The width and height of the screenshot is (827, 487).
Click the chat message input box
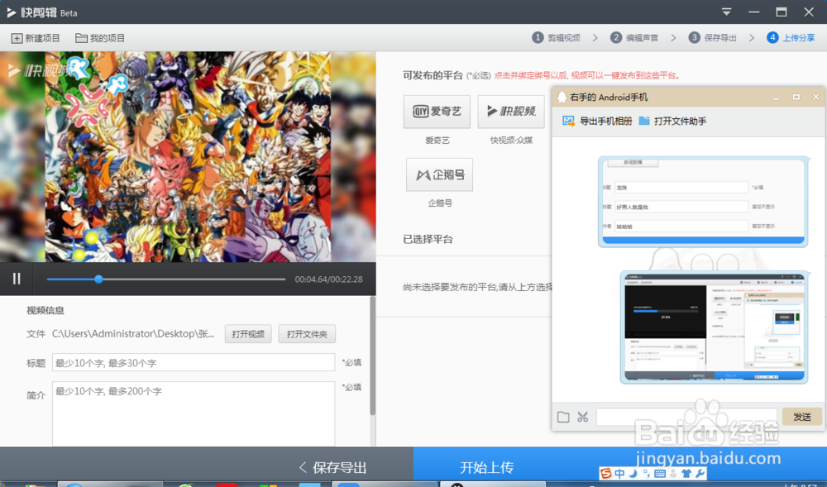pyautogui.click(x=686, y=417)
